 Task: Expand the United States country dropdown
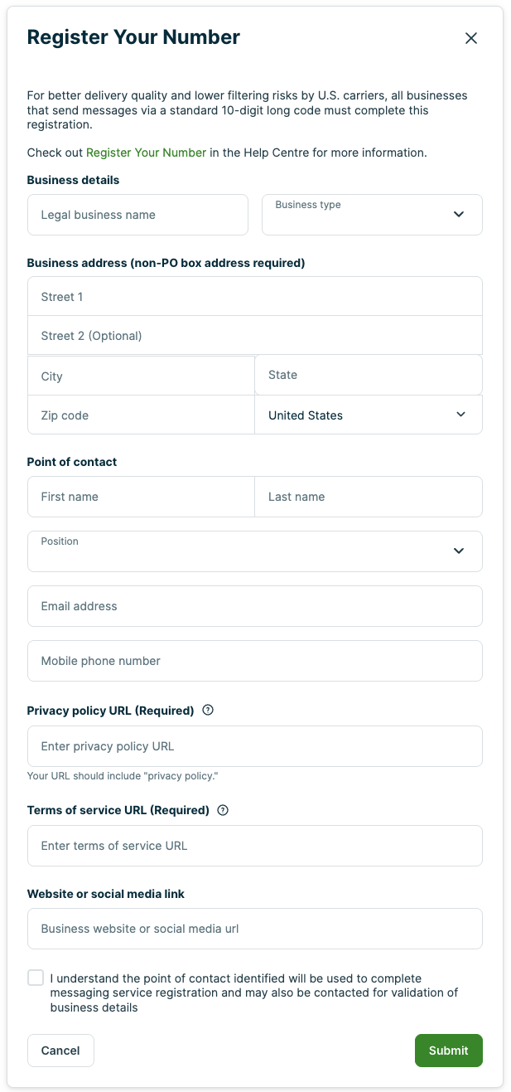(x=368, y=415)
